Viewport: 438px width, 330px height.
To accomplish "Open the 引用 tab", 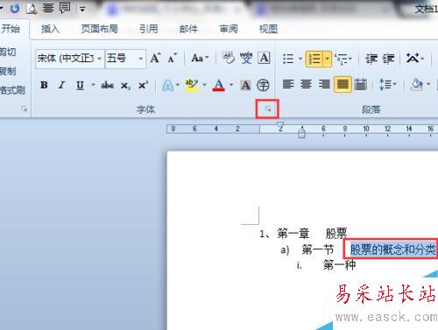I will pos(148,29).
